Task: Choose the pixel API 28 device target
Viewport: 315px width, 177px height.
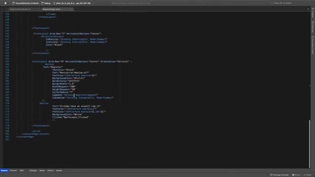Action: click(72, 3)
